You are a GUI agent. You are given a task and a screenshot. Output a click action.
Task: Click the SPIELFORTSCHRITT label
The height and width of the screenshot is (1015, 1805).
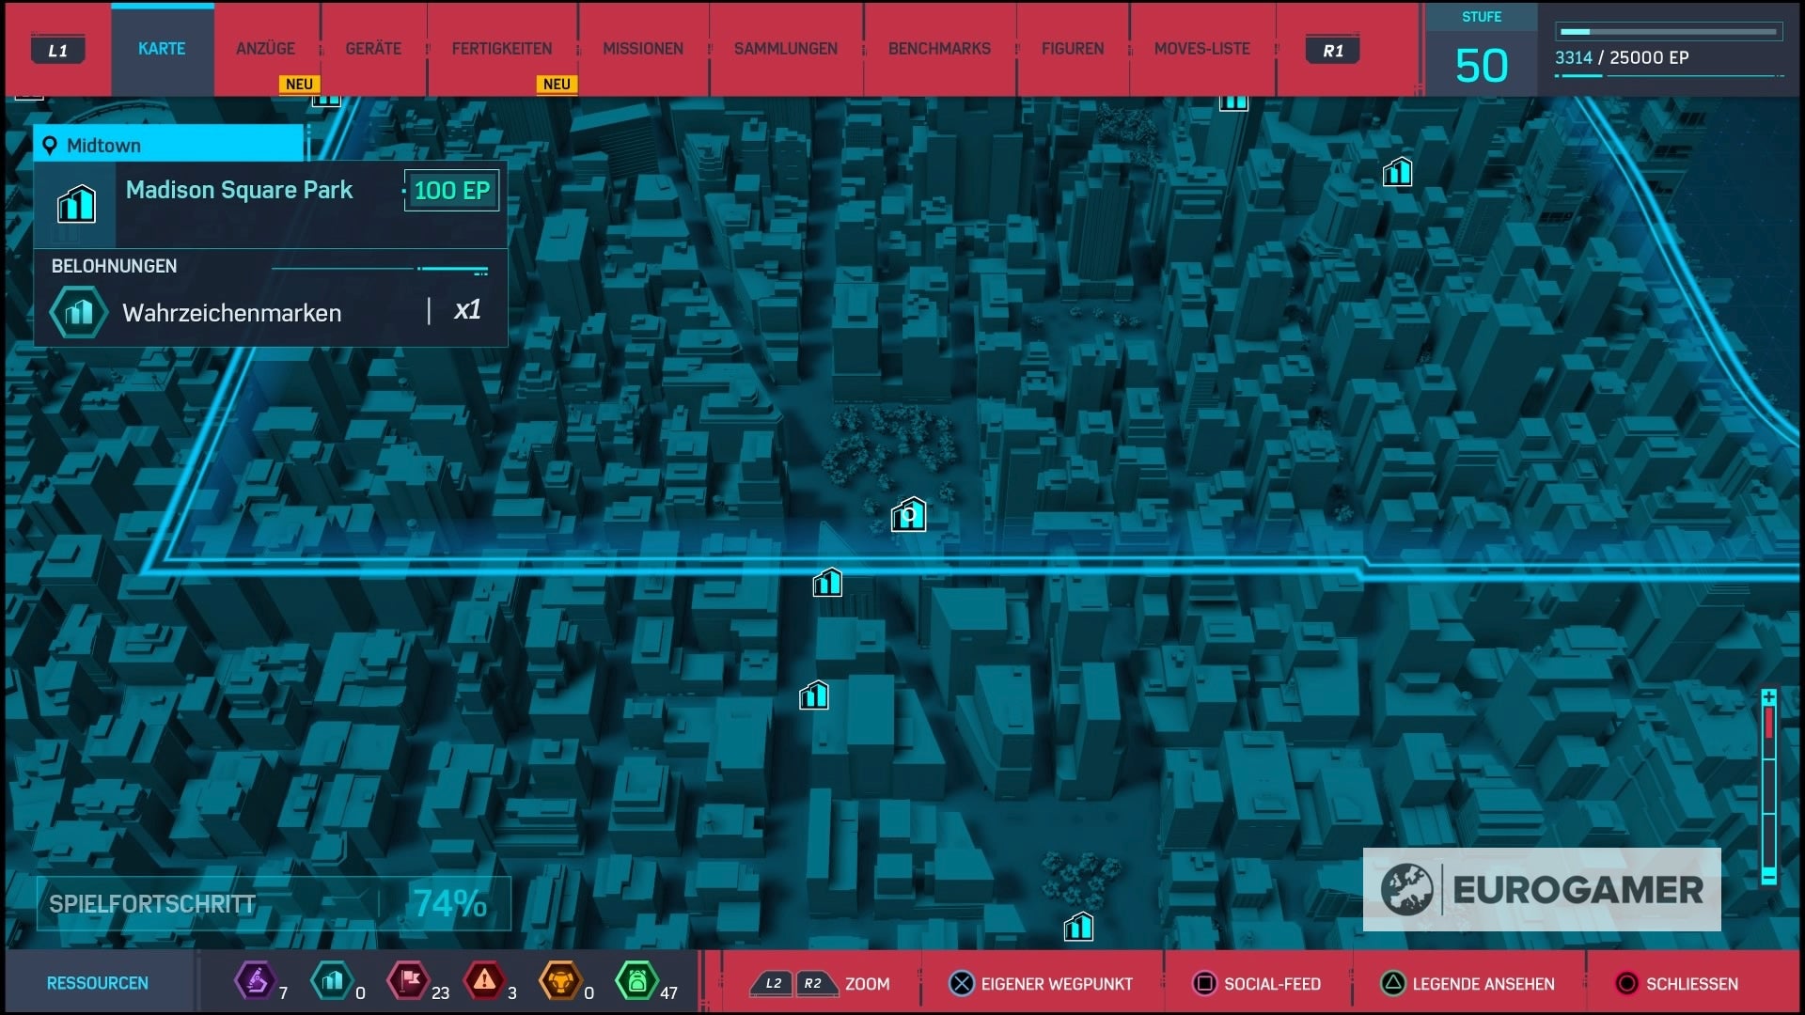click(152, 904)
